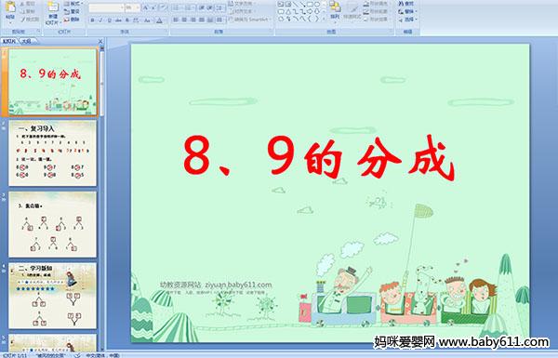This screenshot has width=558, height=358.
Task: Expand the Layout dropdown in slides group
Action: [73, 4]
